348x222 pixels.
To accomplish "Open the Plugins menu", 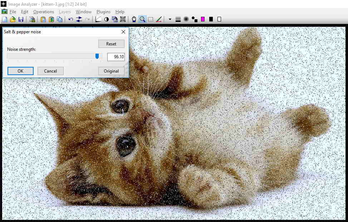I will click(103, 12).
